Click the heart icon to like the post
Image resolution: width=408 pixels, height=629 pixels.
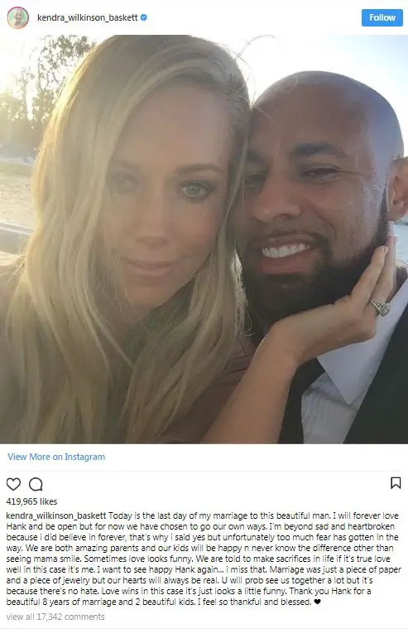click(x=13, y=484)
